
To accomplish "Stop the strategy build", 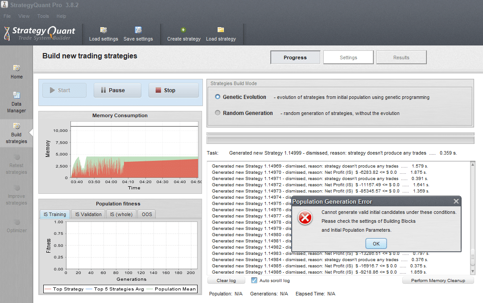I will pyautogui.click(x=173, y=90).
